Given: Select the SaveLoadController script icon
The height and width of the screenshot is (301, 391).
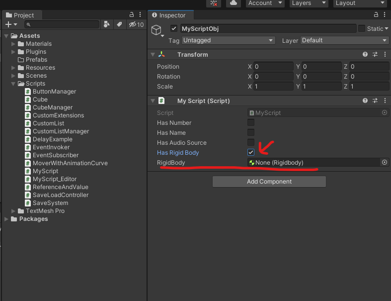Looking at the screenshot, I should tap(28, 195).
